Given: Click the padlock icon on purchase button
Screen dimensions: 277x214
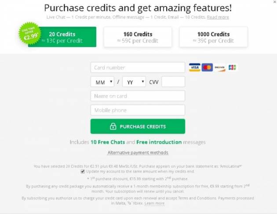Looking at the screenshot, I should pos(113,126).
